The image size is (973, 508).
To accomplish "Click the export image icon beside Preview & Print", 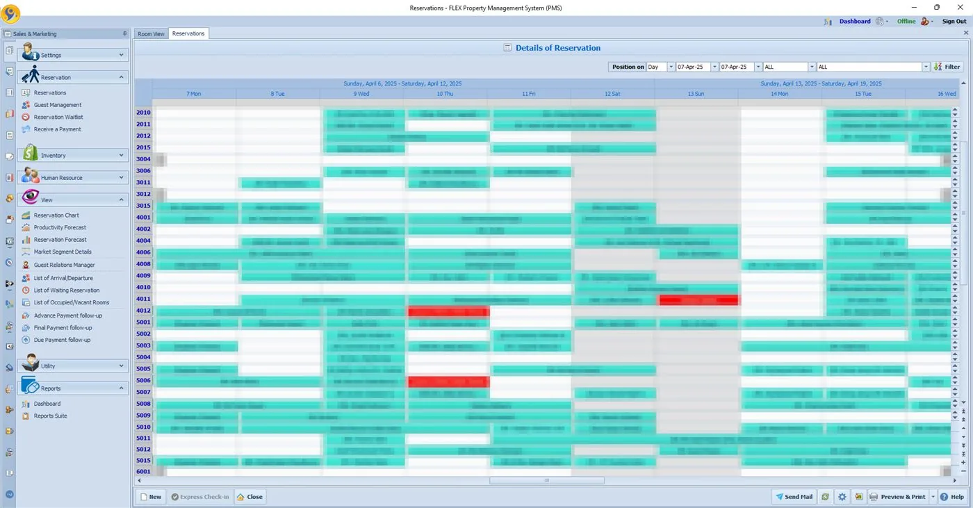I will [x=859, y=497].
